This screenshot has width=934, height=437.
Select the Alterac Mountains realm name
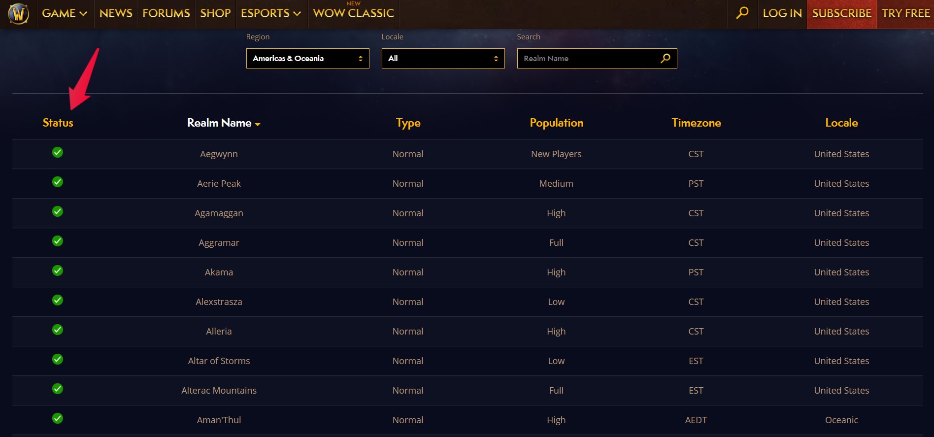coord(219,391)
